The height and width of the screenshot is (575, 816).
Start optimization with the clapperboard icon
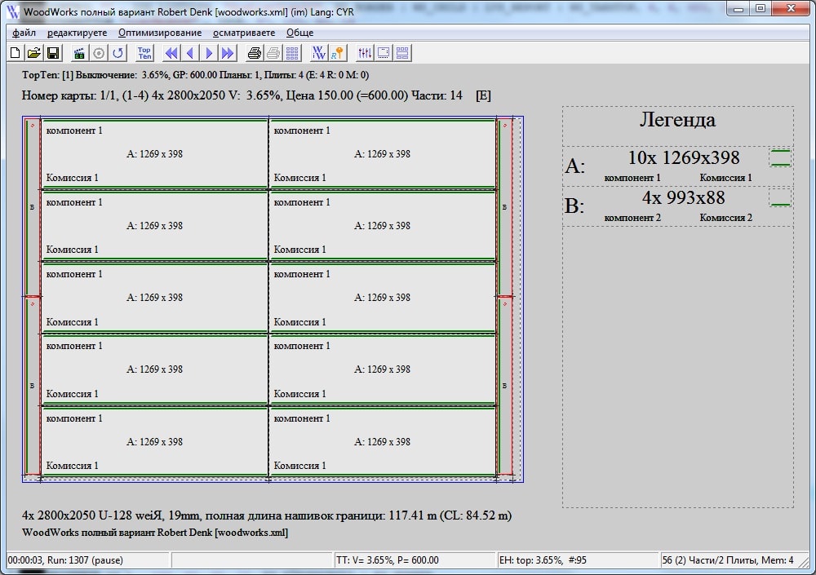(x=79, y=52)
